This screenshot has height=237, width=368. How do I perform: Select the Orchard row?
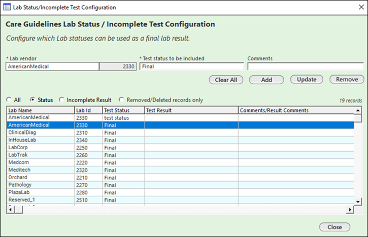tap(181, 178)
